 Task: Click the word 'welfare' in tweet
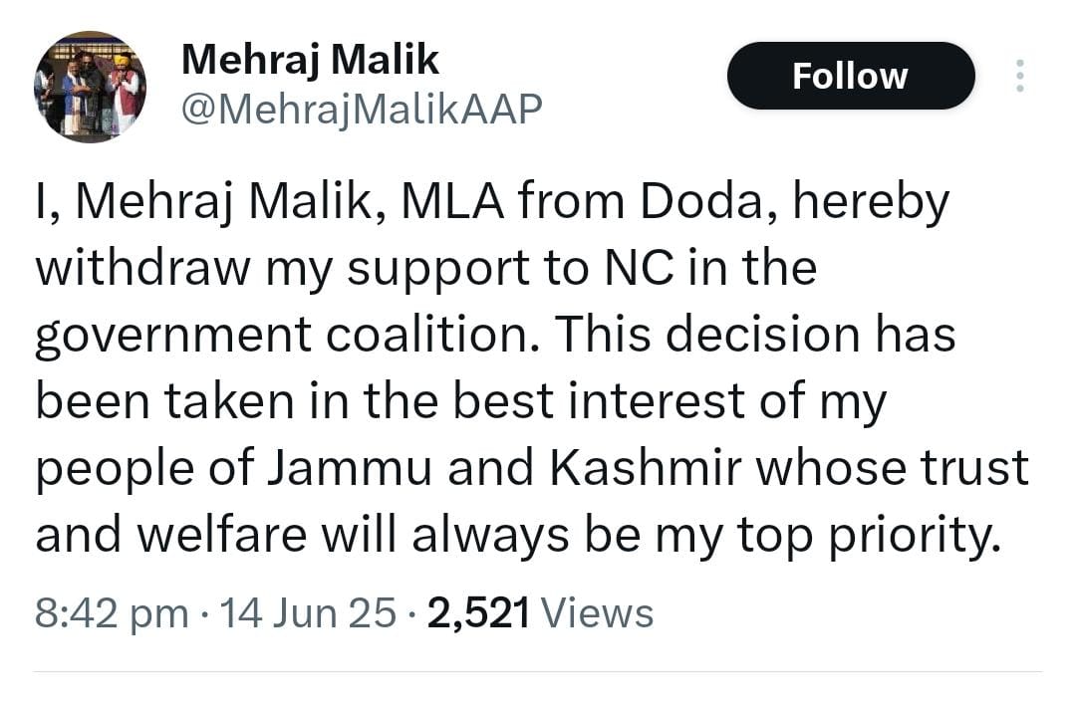tap(222, 535)
